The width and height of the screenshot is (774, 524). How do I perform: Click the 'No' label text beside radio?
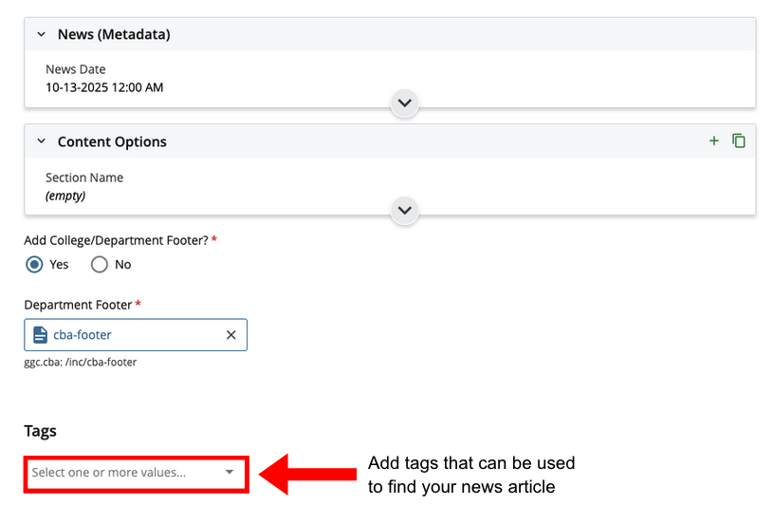[122, 265]
